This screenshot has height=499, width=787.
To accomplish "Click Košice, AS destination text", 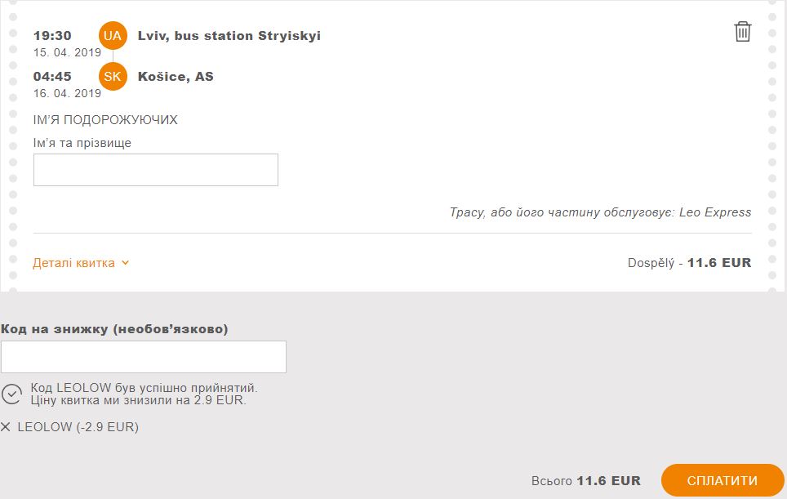I will click(176, 76).
